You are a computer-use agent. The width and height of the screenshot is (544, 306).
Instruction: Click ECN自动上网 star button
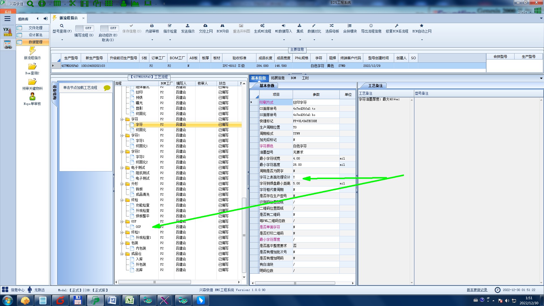click(422, 28)
